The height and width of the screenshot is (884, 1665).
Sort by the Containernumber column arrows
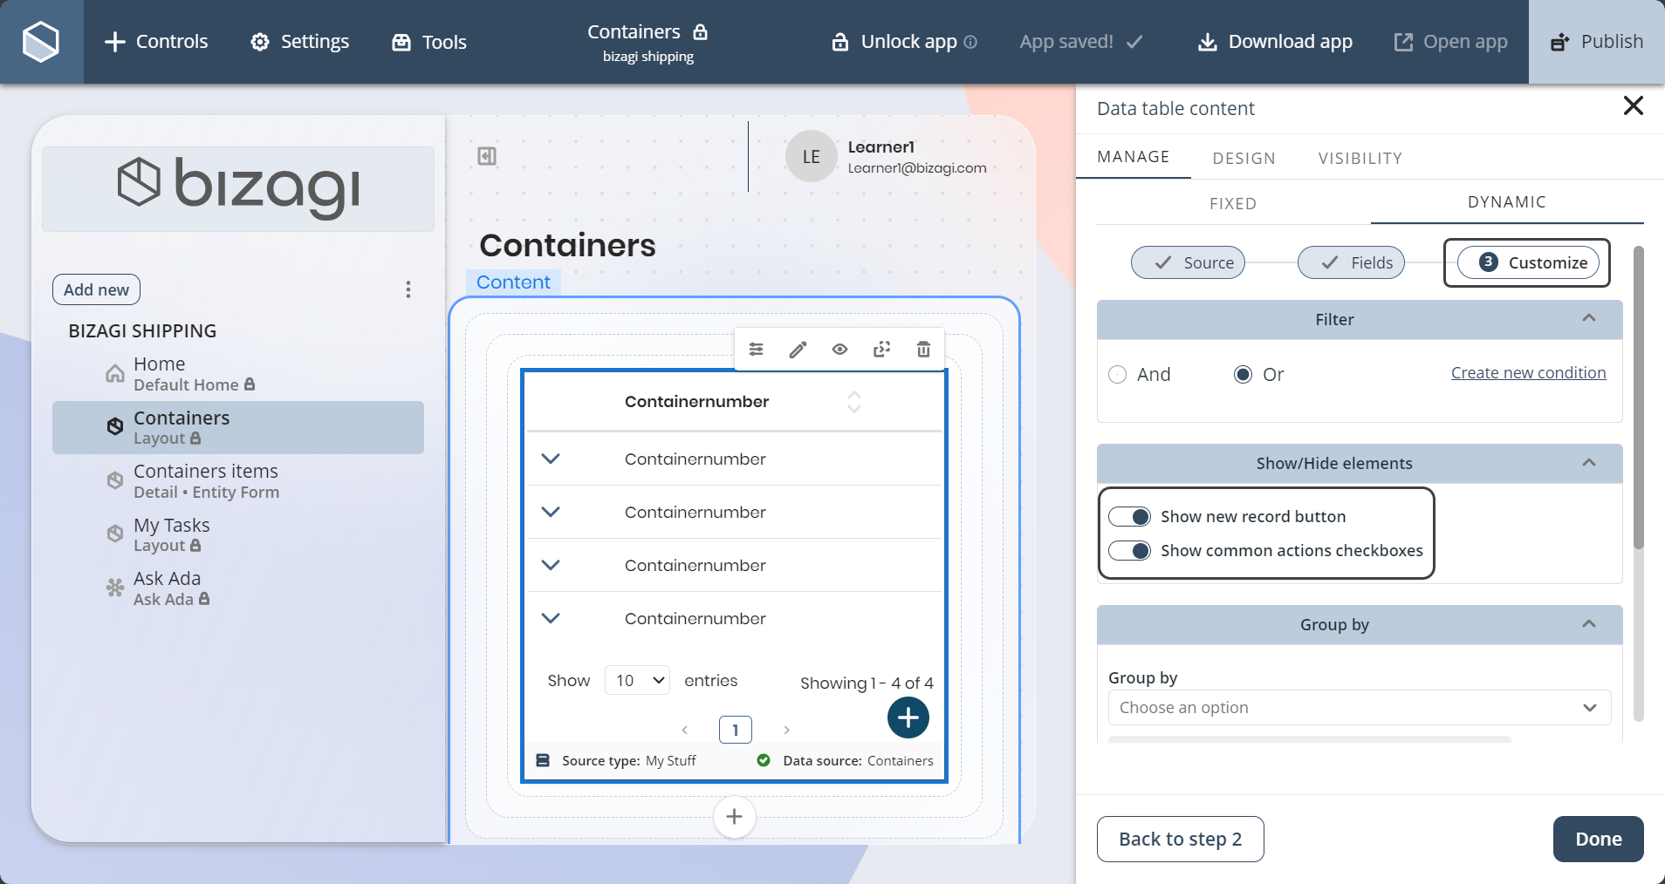854,402
